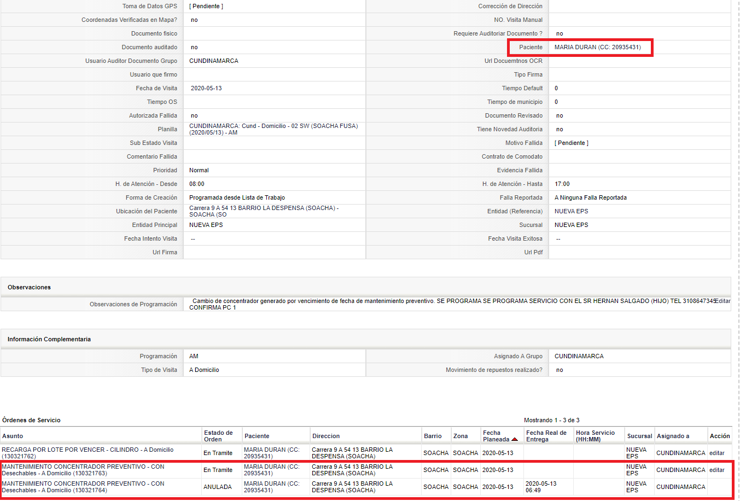Click Programación value AM
Viewport: 740px width, 501px height.
[x=194, y=356]
